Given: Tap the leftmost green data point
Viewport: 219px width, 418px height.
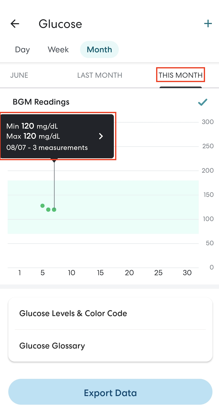Looking at the screenshot, I should pos(43,206).
